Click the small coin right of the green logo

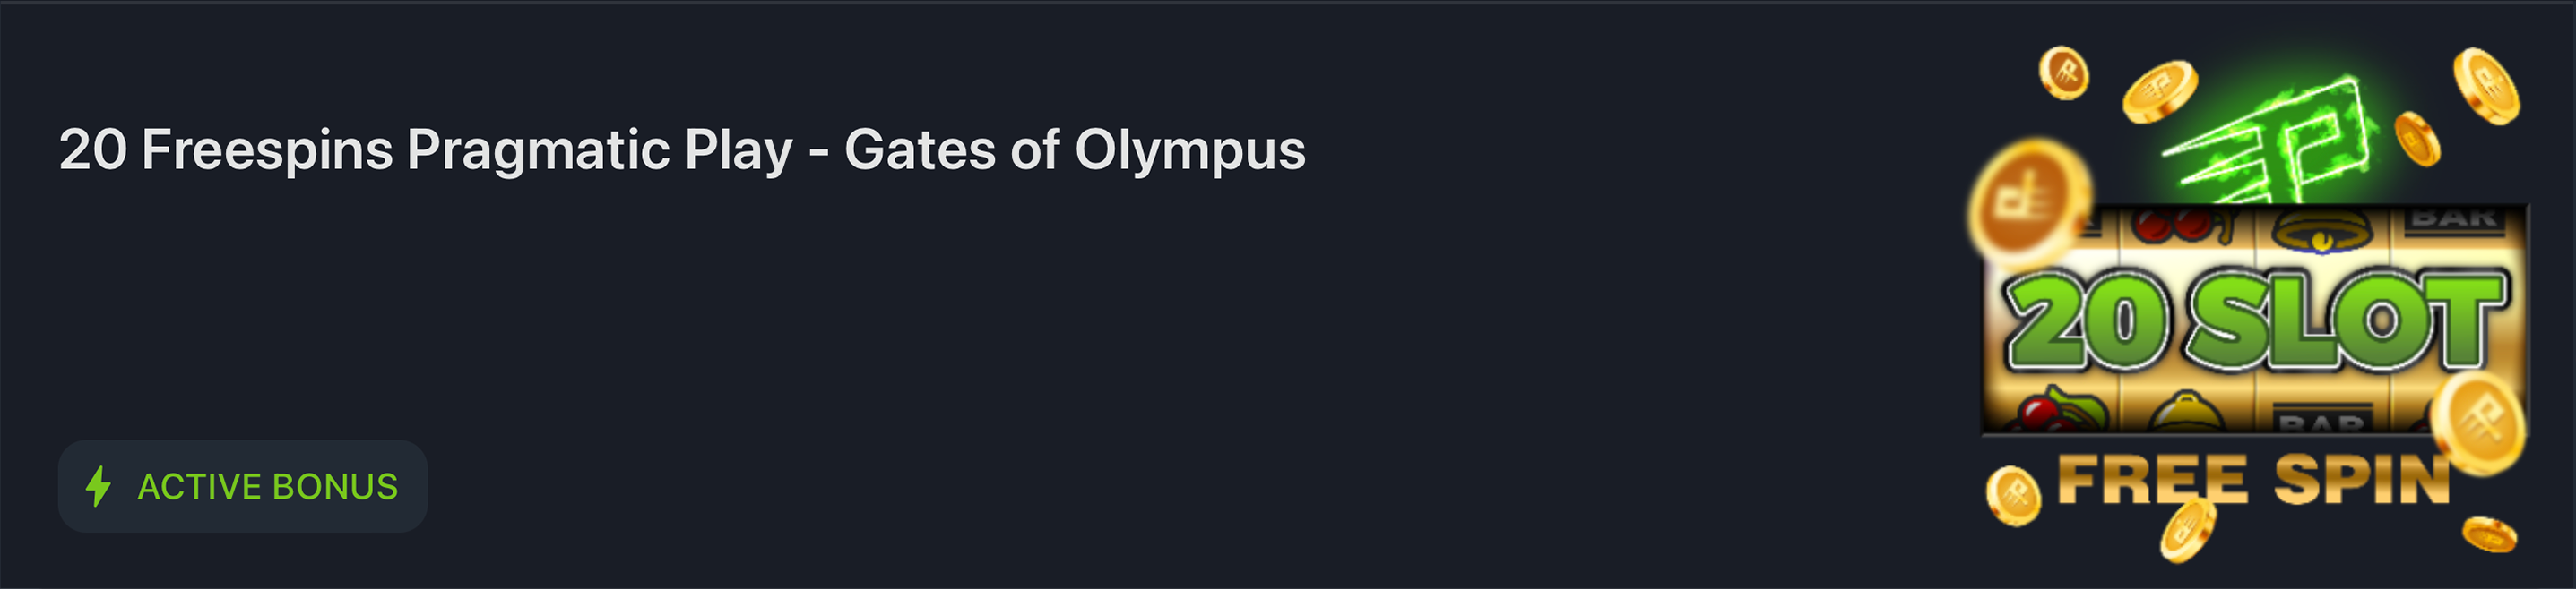pyautogui.click(x=2418, y=139)
